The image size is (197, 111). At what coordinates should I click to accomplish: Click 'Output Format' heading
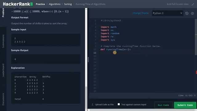pos(20,18)
